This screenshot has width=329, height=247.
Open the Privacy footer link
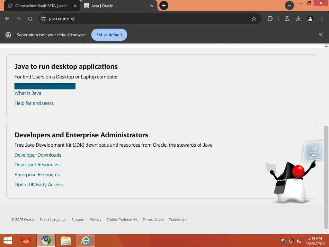(95, 220)
